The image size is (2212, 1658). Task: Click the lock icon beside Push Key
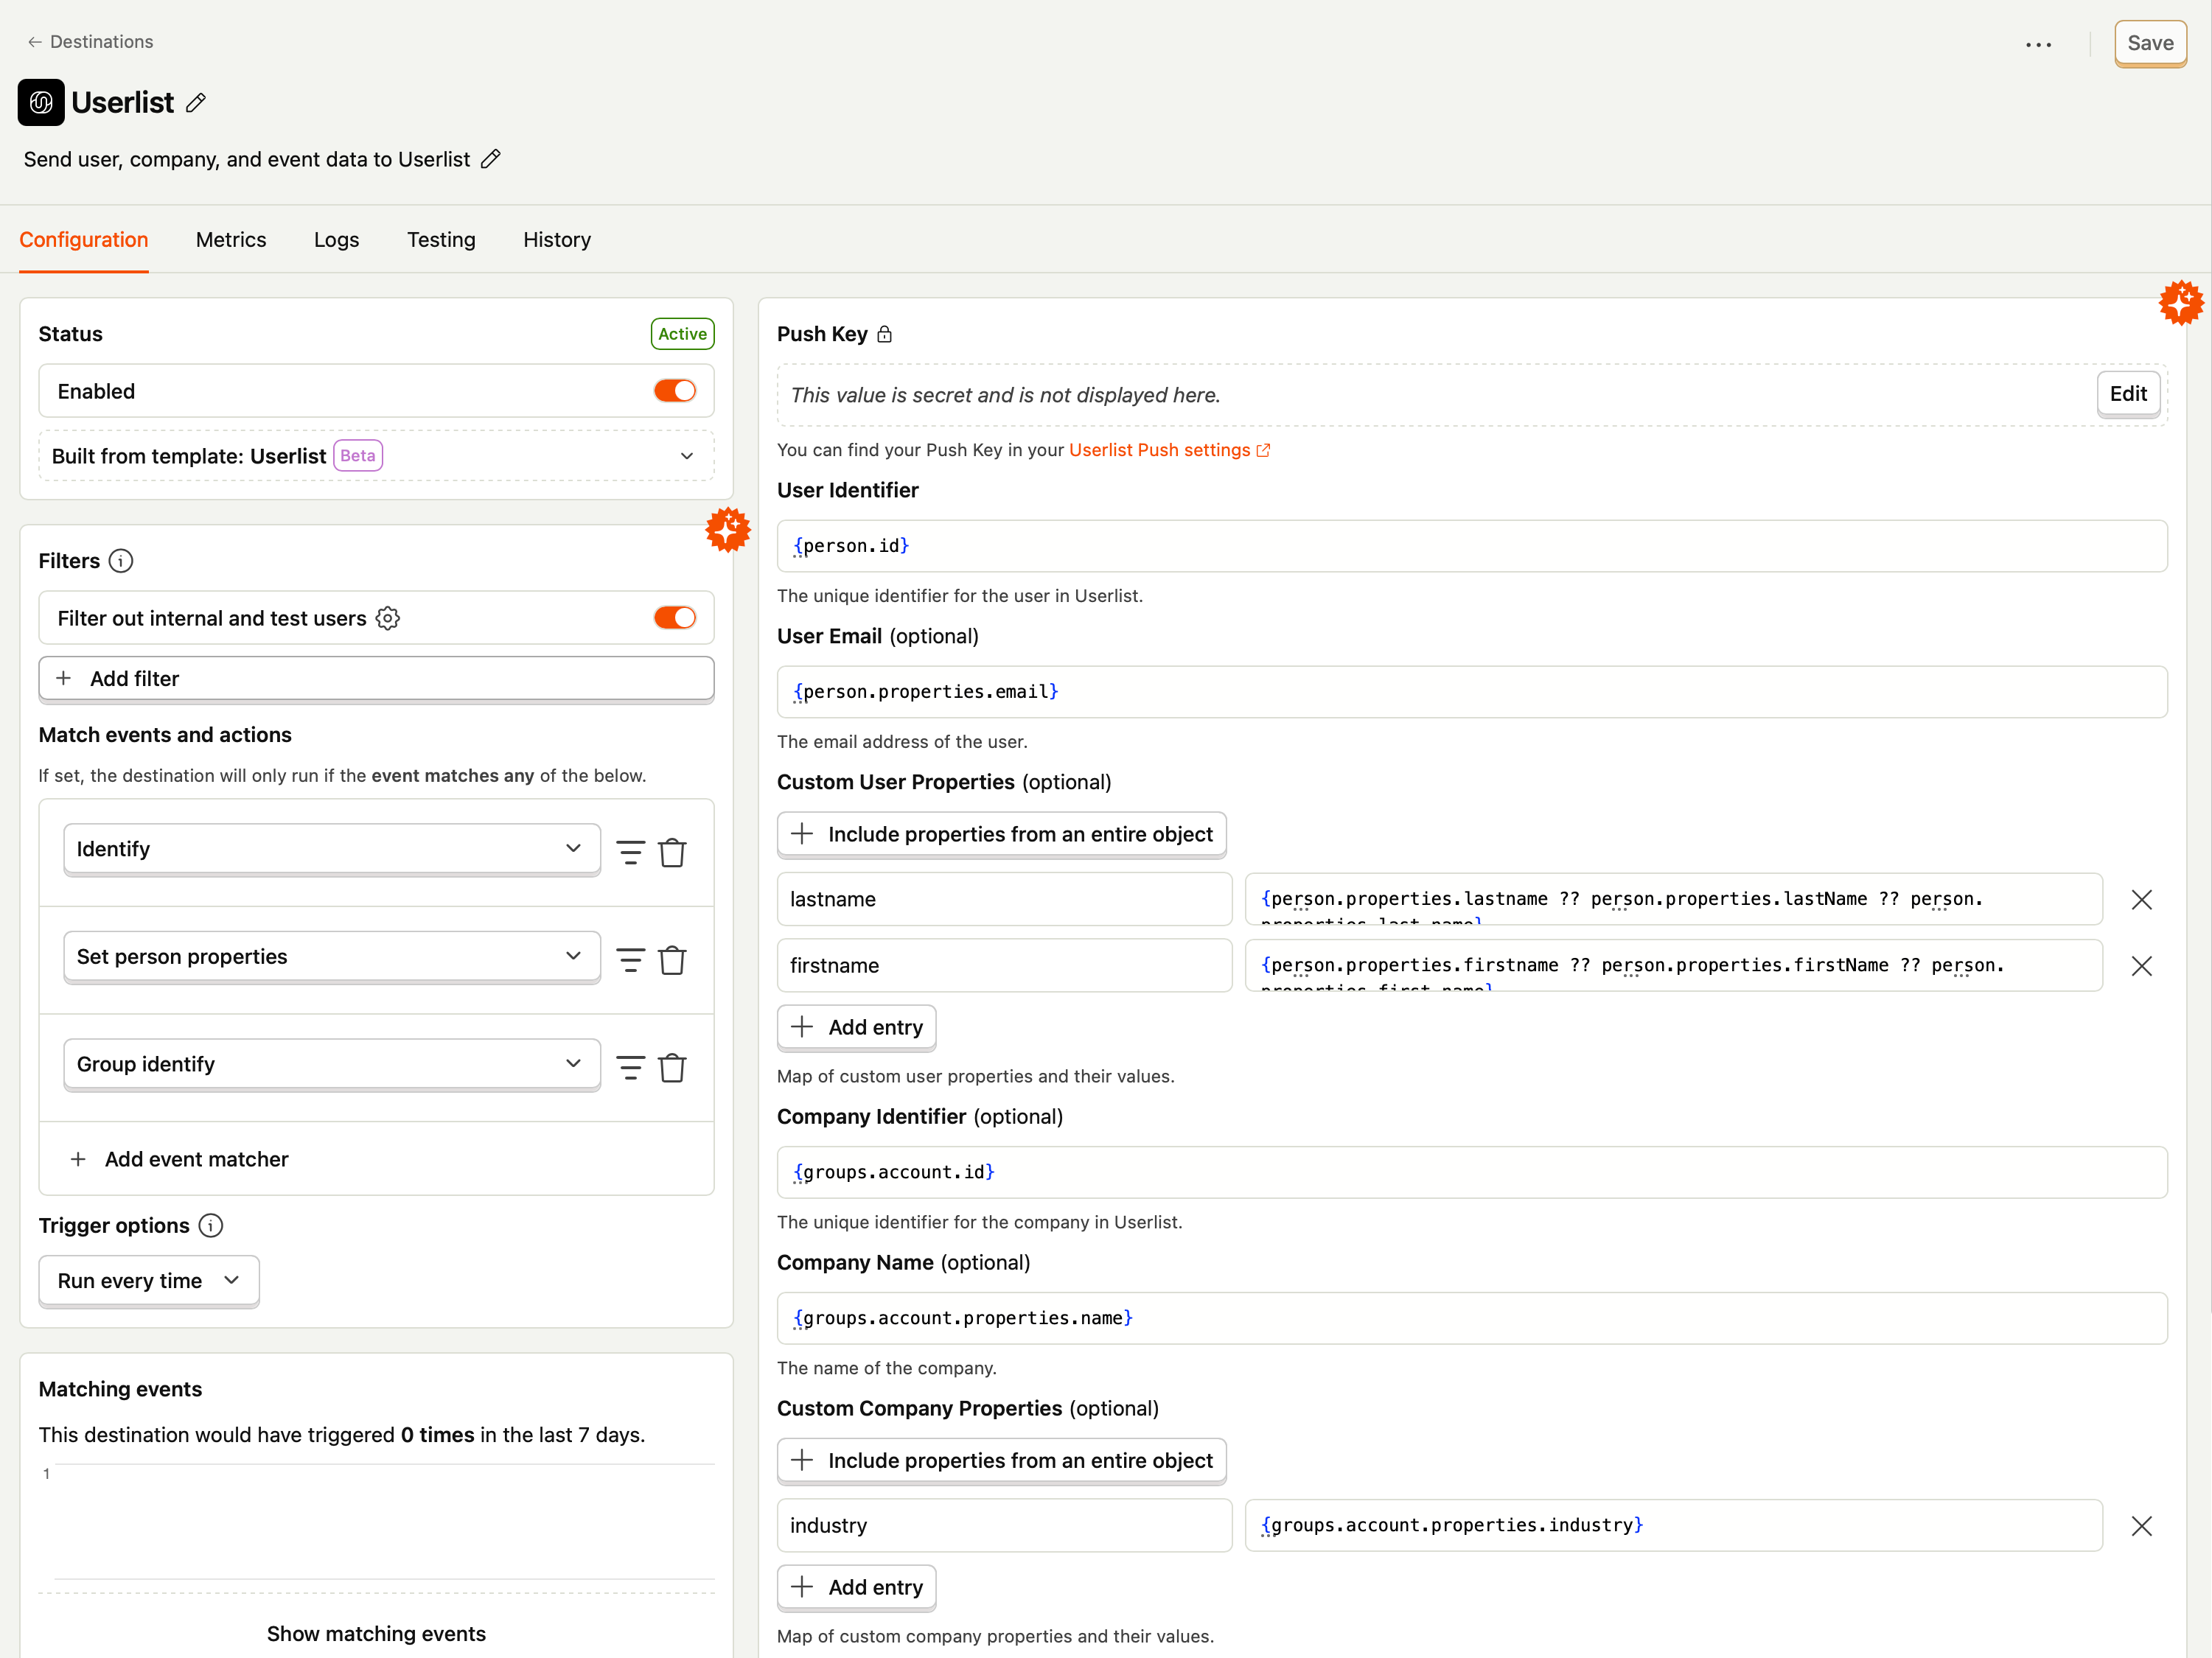pyautogui.click(x=885, y=334)
